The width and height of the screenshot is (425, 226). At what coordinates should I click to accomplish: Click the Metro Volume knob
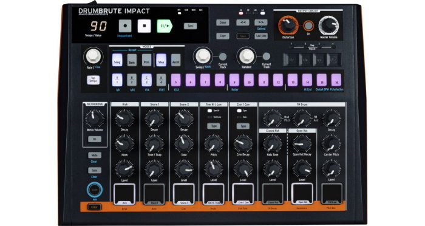tap(95, 118)
